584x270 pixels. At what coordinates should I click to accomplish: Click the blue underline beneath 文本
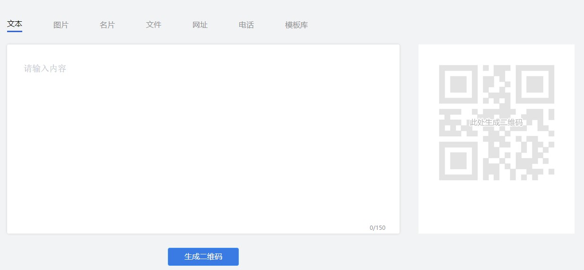[15, 31]
